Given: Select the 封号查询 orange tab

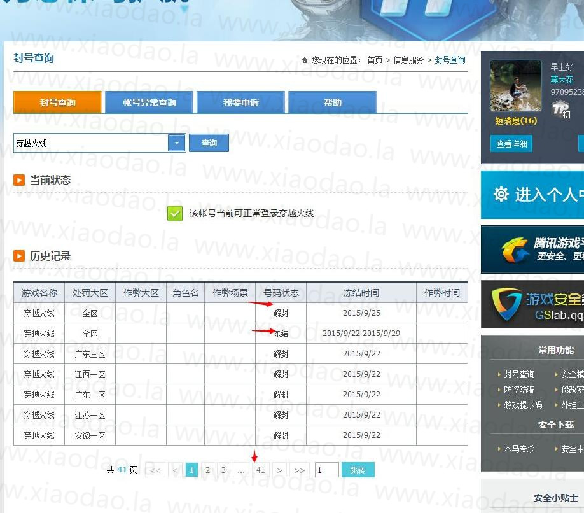Looking at the screenshot, I should click(57, 102).
